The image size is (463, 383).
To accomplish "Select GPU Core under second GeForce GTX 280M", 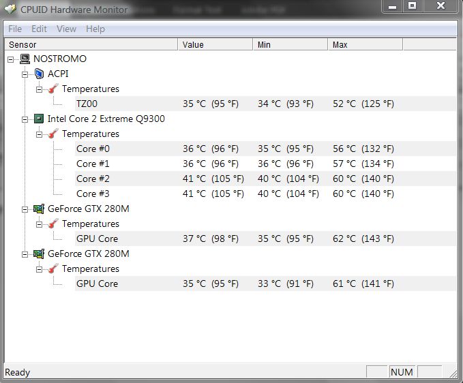I will coord(265,284).
